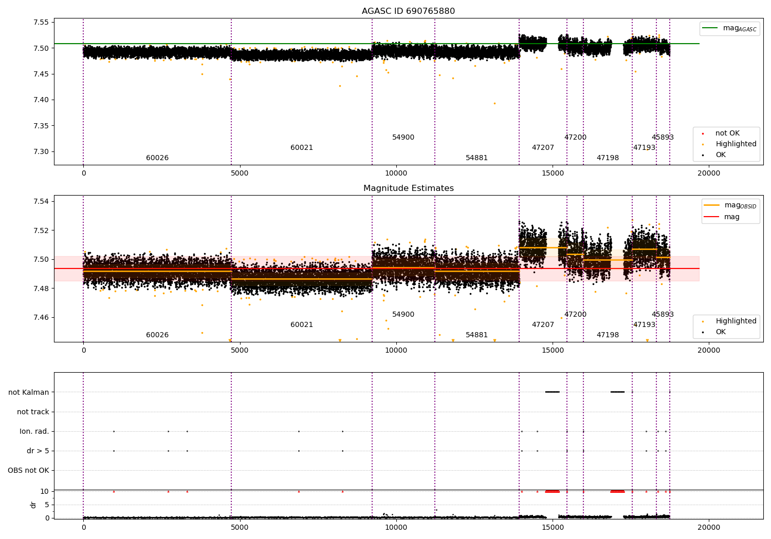Click x-axis tick 10000 under middle plot

click(x=396, y=351)
